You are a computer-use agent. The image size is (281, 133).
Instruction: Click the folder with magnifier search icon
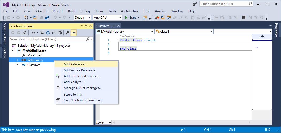(x=169, y=18)
